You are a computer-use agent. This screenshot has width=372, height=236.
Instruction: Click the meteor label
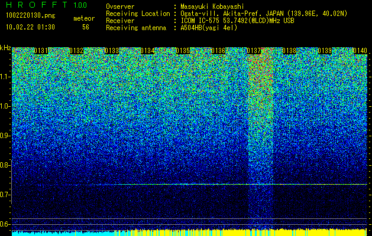[x=84, y=18]
